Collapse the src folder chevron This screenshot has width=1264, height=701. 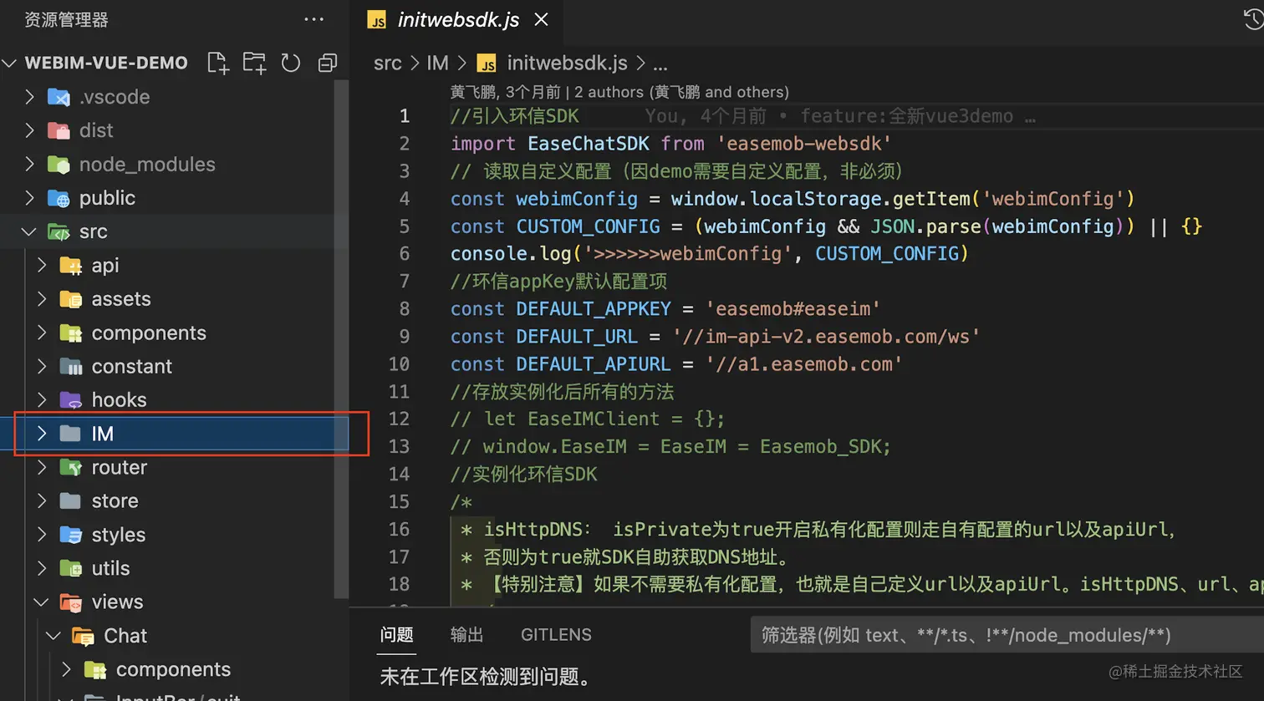tap(29, 231)
